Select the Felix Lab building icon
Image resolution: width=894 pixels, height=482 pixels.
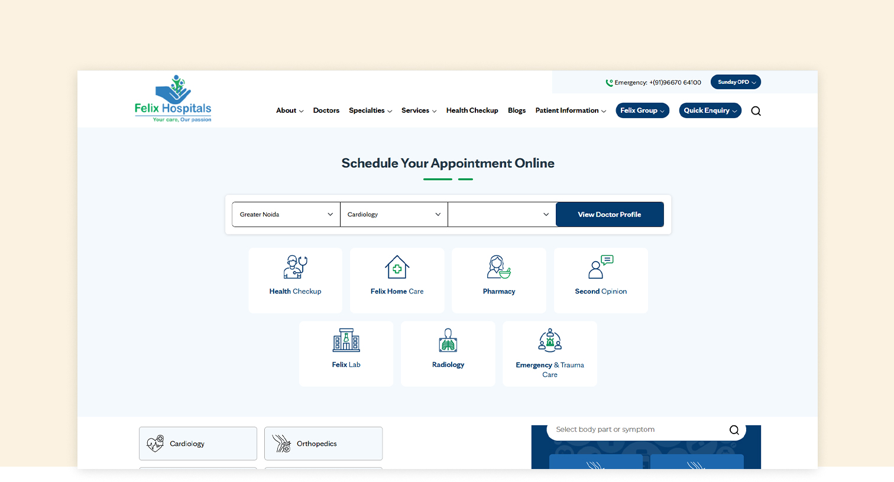pyautogui.click(x=346, y=341)
